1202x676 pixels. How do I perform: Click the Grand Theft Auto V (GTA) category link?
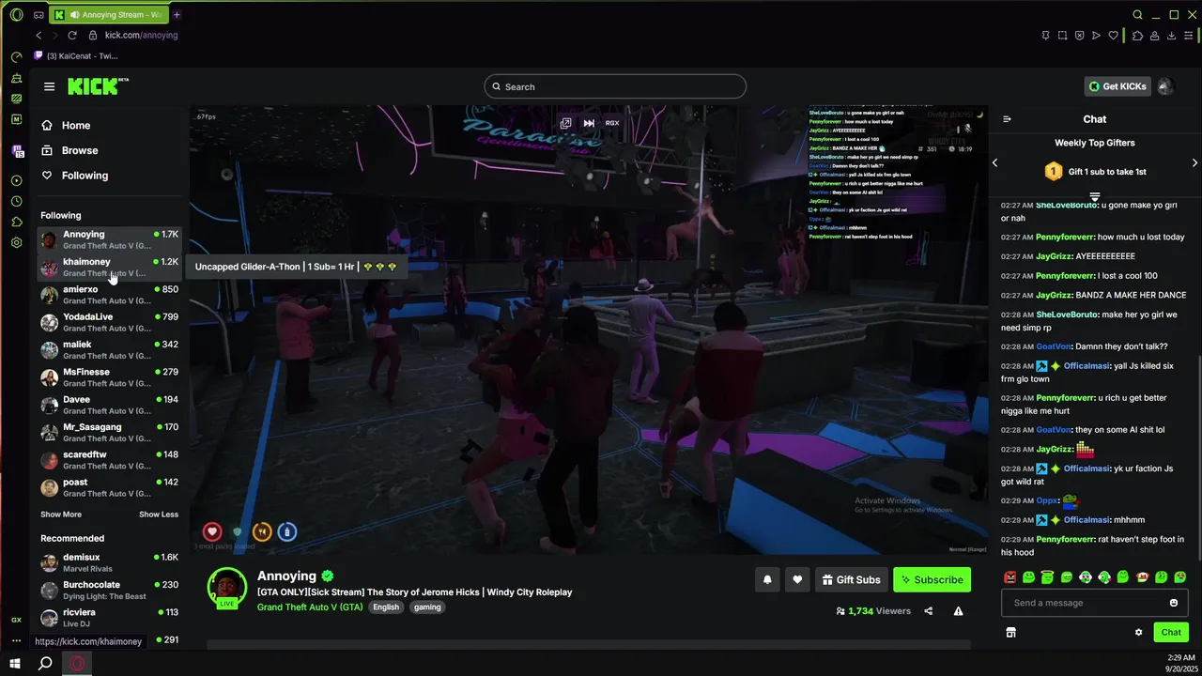[x=310, y=607]
